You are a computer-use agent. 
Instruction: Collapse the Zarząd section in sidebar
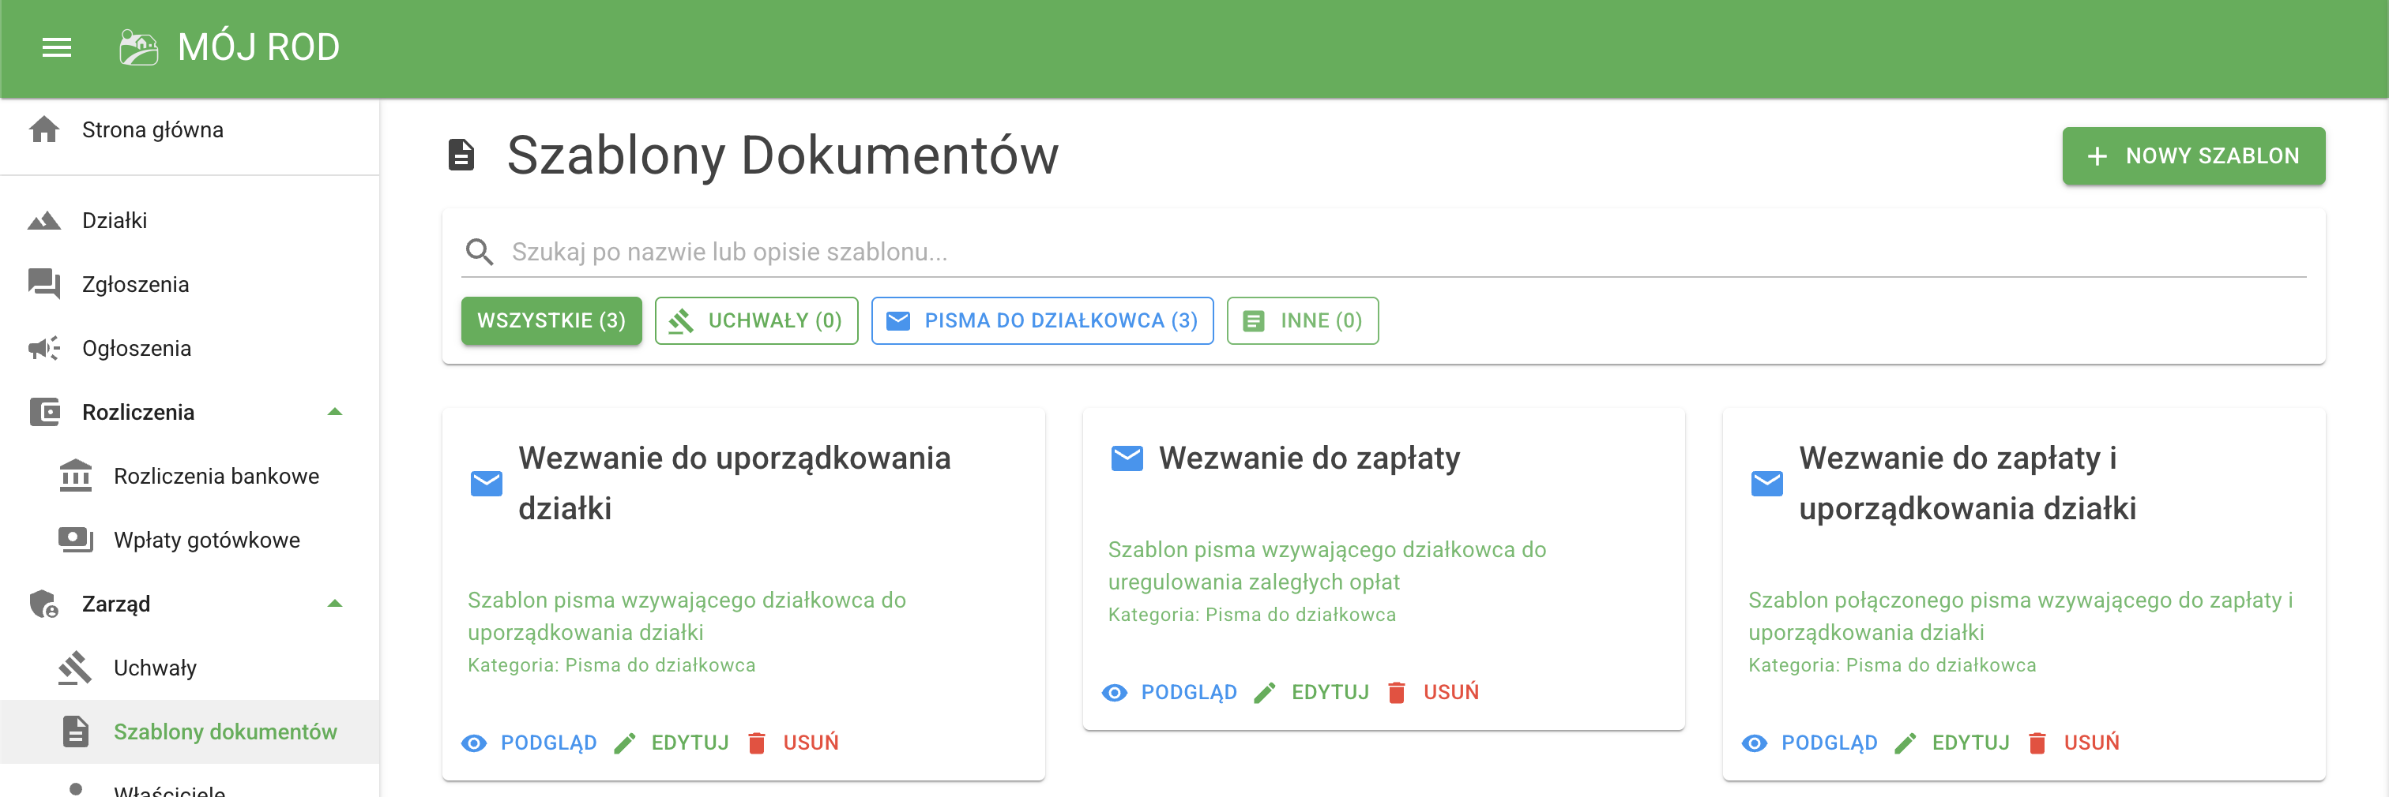pos(336,602)
